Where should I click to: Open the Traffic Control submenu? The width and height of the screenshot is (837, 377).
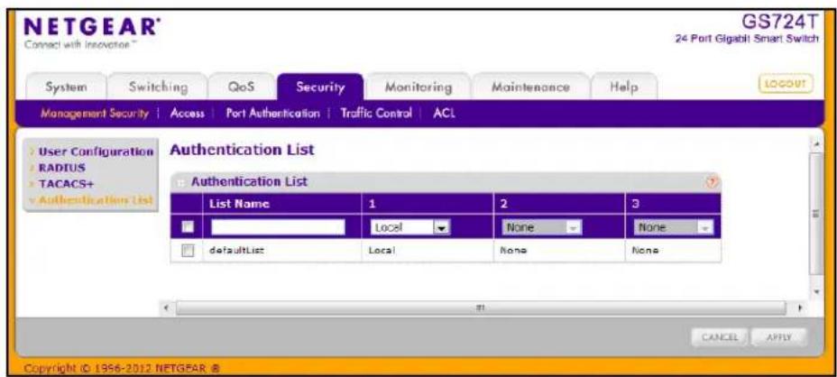pos(376,114)
